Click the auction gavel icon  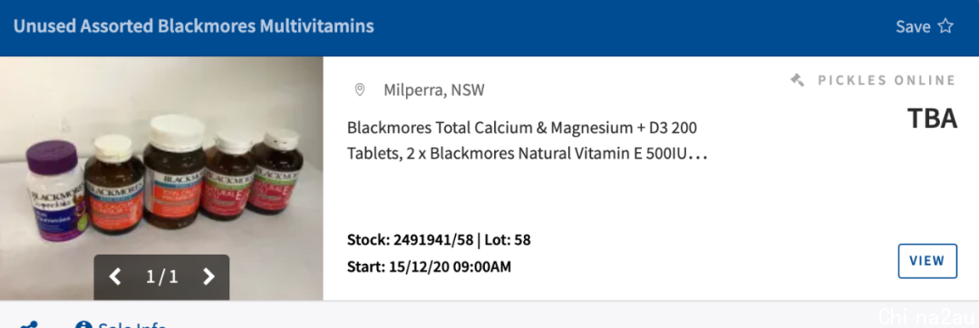[798, 81]
